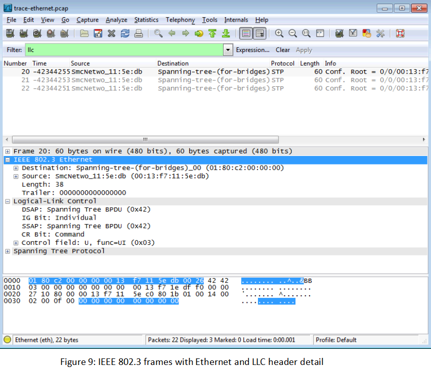The image size is (431, 369).
Task: Open the File menu
Action: pos(11,20)
